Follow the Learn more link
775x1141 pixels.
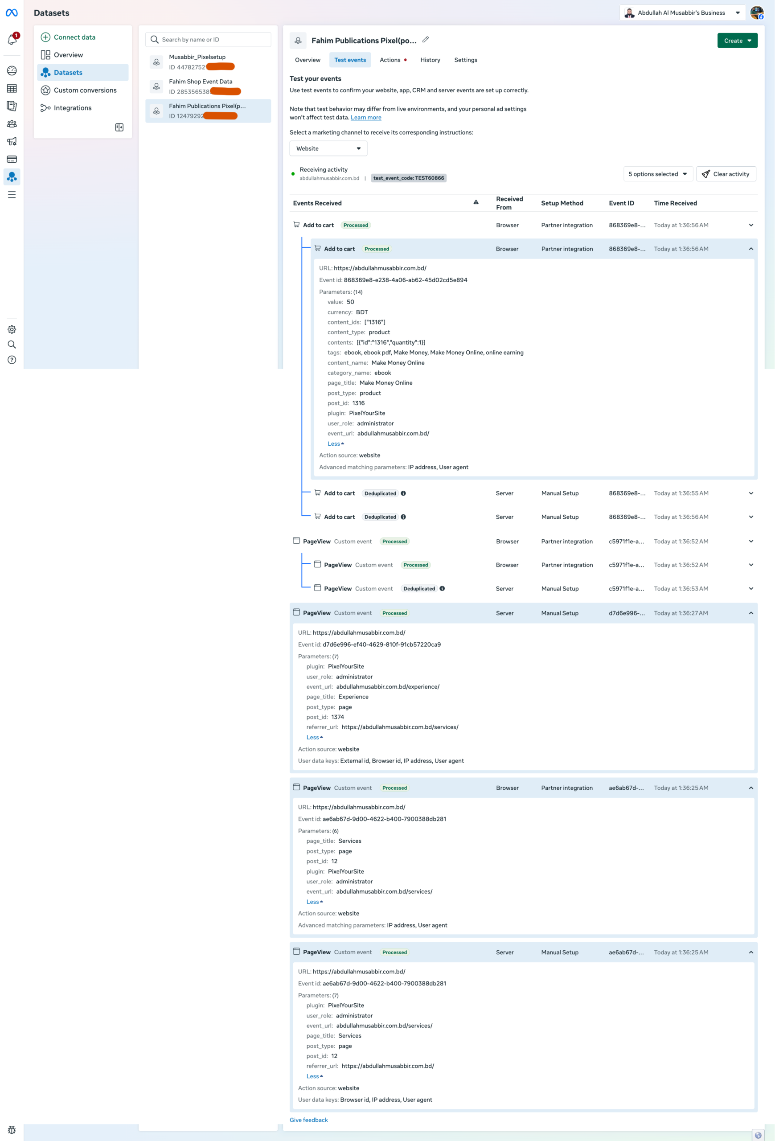pos(365,118)
